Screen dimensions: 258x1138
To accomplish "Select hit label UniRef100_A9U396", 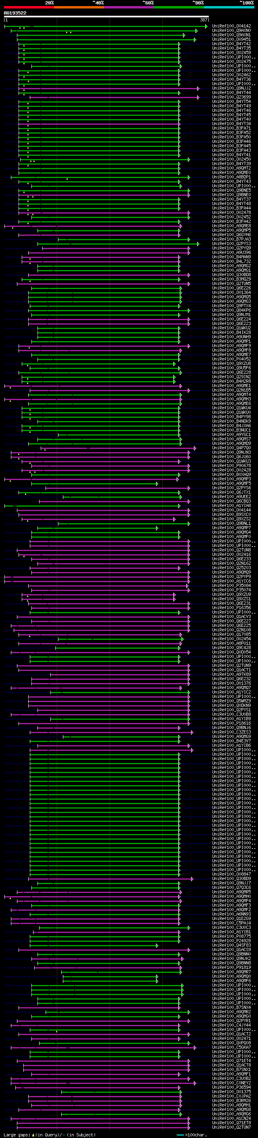I will click(x=231, y=253).
